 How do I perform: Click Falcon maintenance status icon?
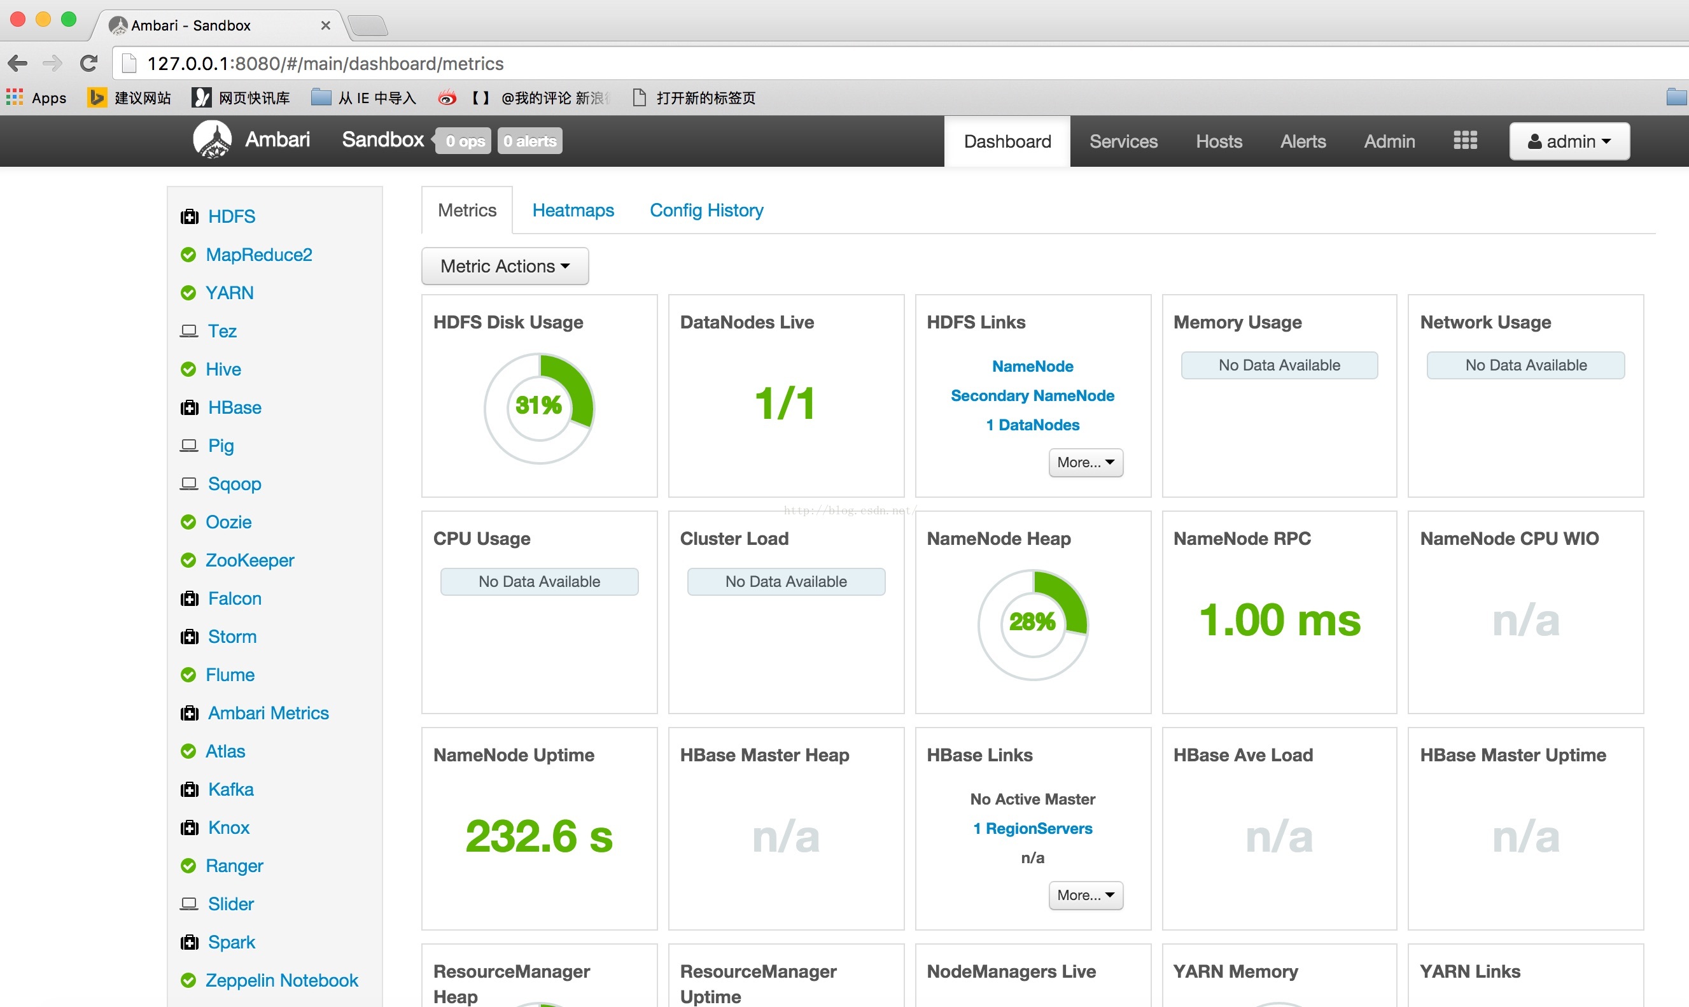(x=189, y=598)
